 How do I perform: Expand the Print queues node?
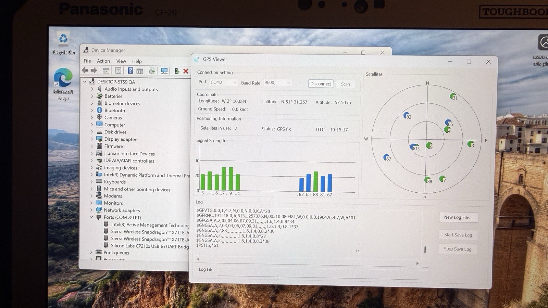[91, 253]
